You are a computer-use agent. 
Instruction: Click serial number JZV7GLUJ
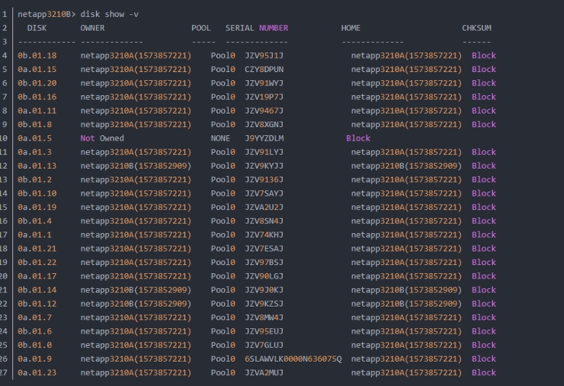coord(264,345)
